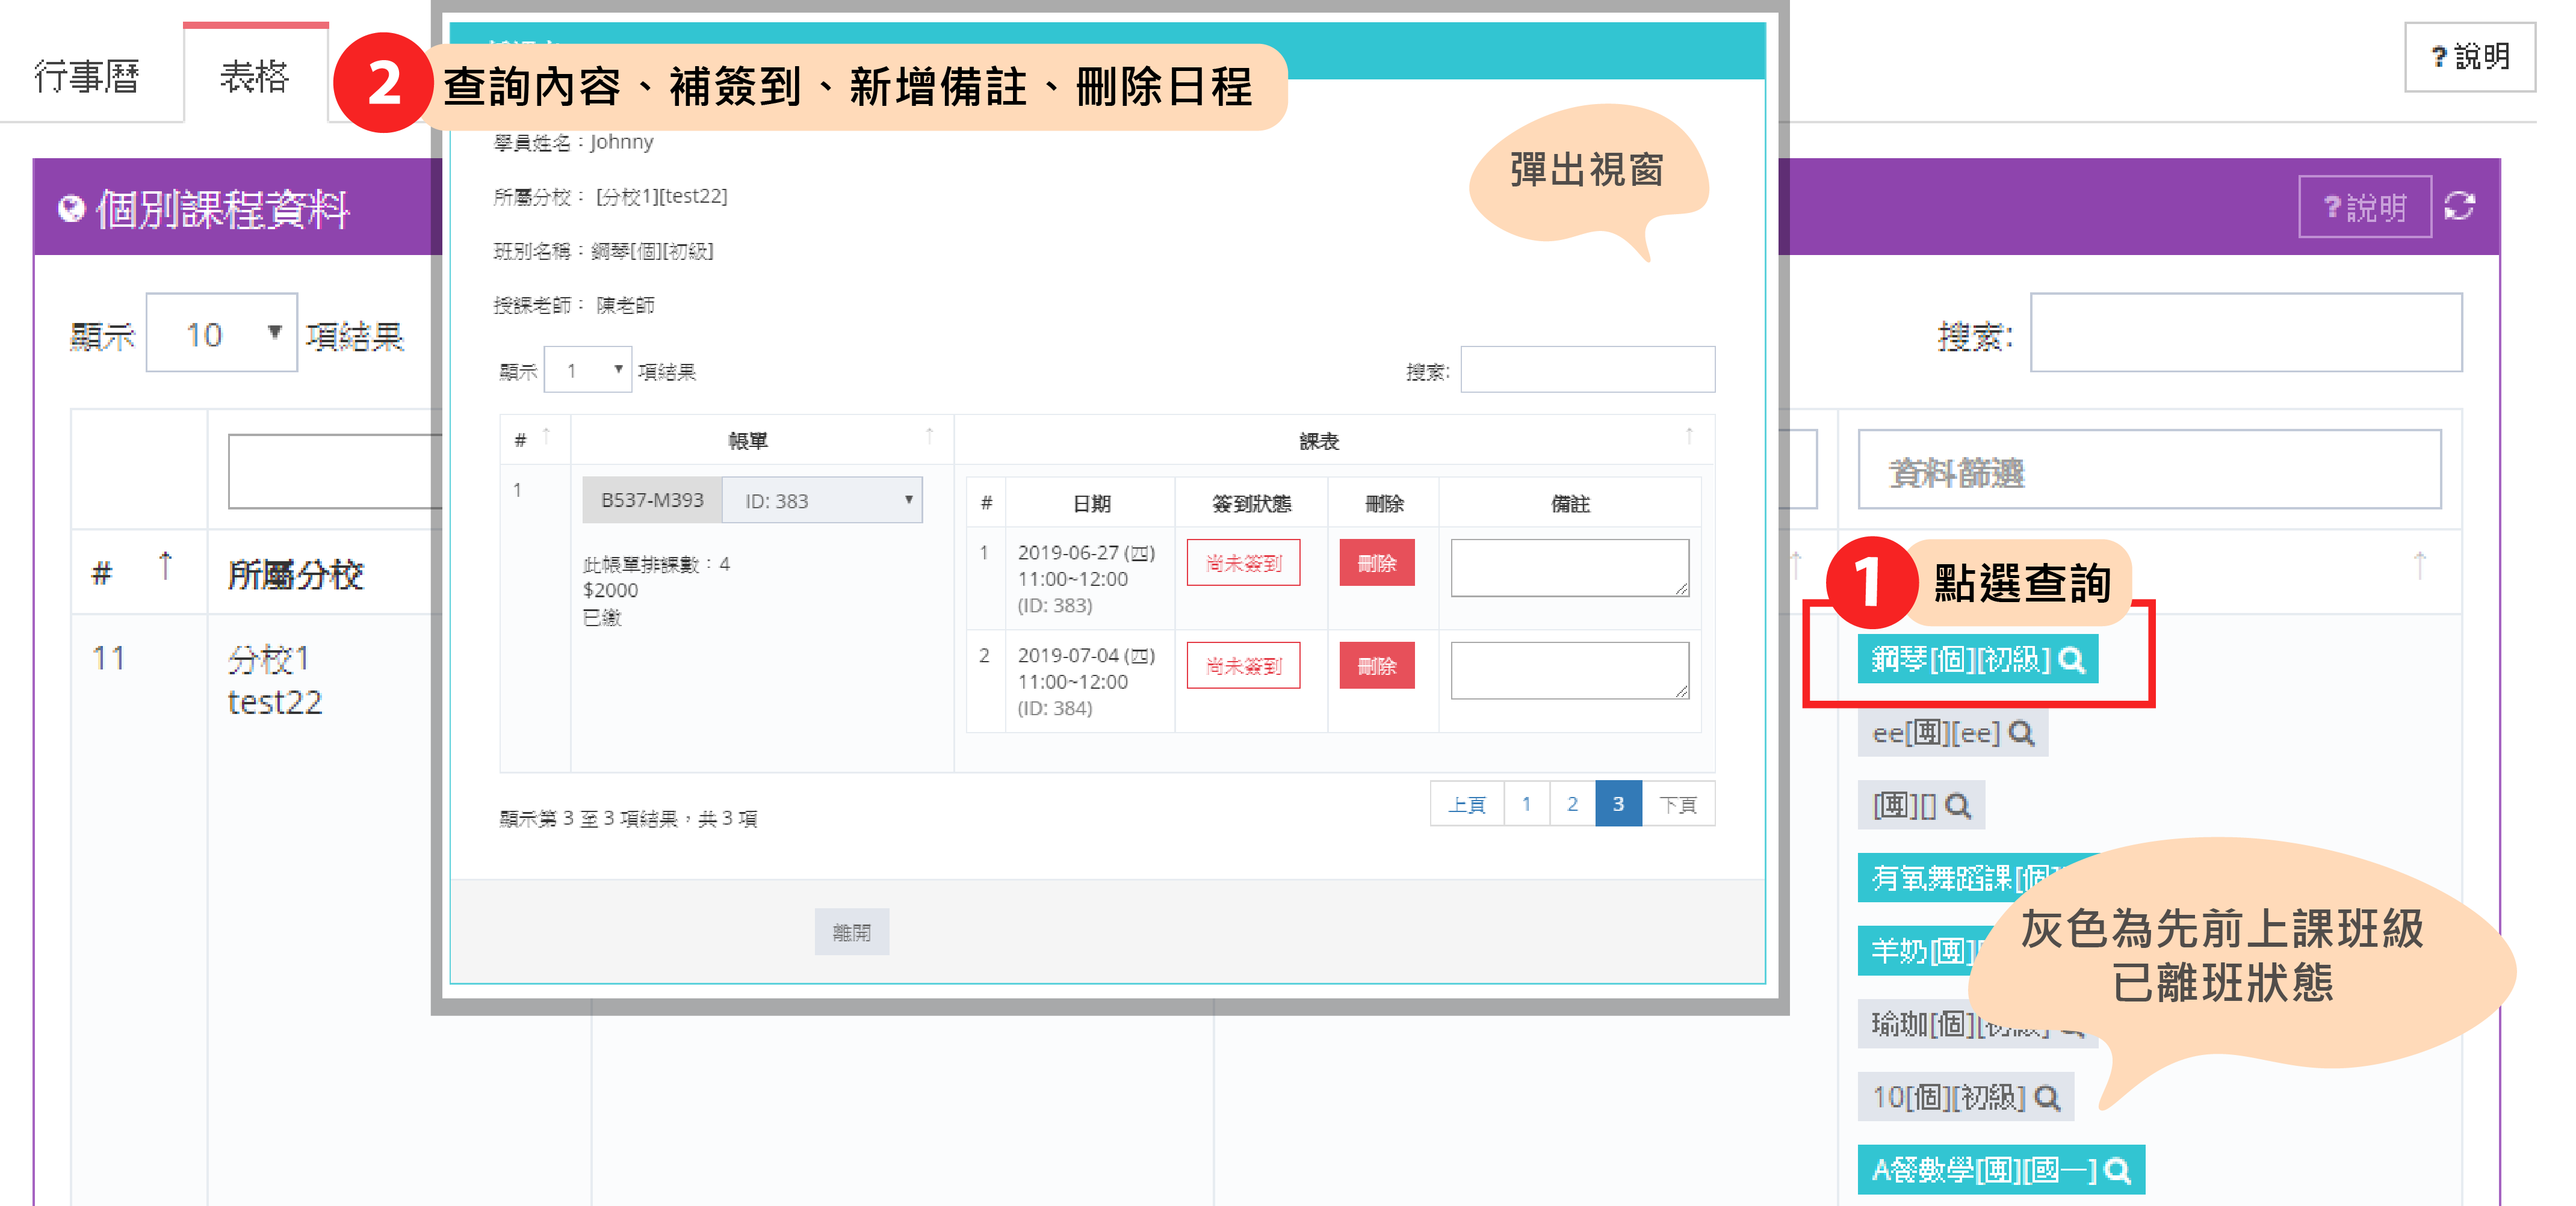Expand the ID: 383 bill dropdown

pyautogui.click(x=821, y=500)
